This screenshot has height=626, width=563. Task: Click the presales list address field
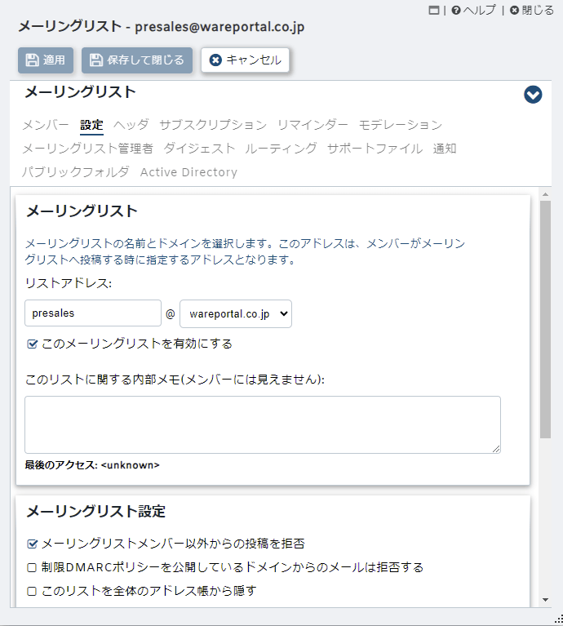93,313
